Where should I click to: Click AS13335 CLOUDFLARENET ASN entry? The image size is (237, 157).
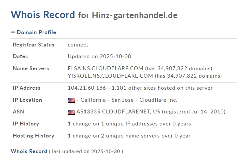(118, 111)
